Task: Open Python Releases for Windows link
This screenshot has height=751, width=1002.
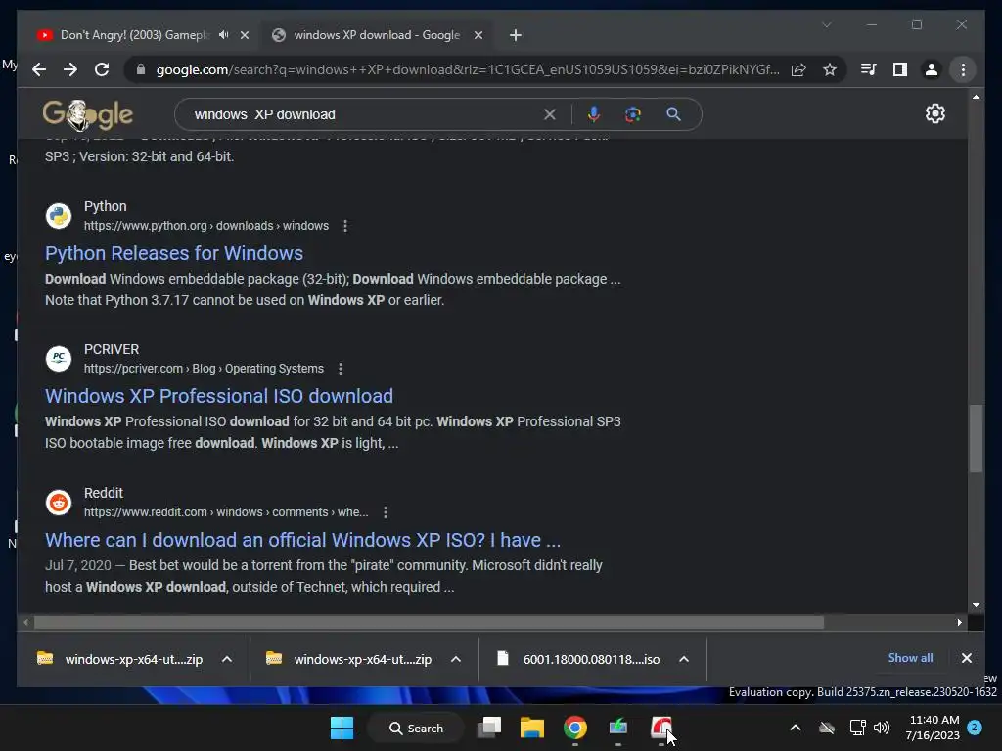Action: click(x=174, y=253)
